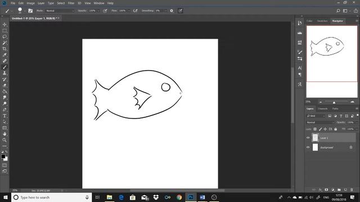Viewport: 360px width, 202px height.
Task: Open the Smoothing dropdown arrow
Action: pyautogui.click(x=165, y=11)
